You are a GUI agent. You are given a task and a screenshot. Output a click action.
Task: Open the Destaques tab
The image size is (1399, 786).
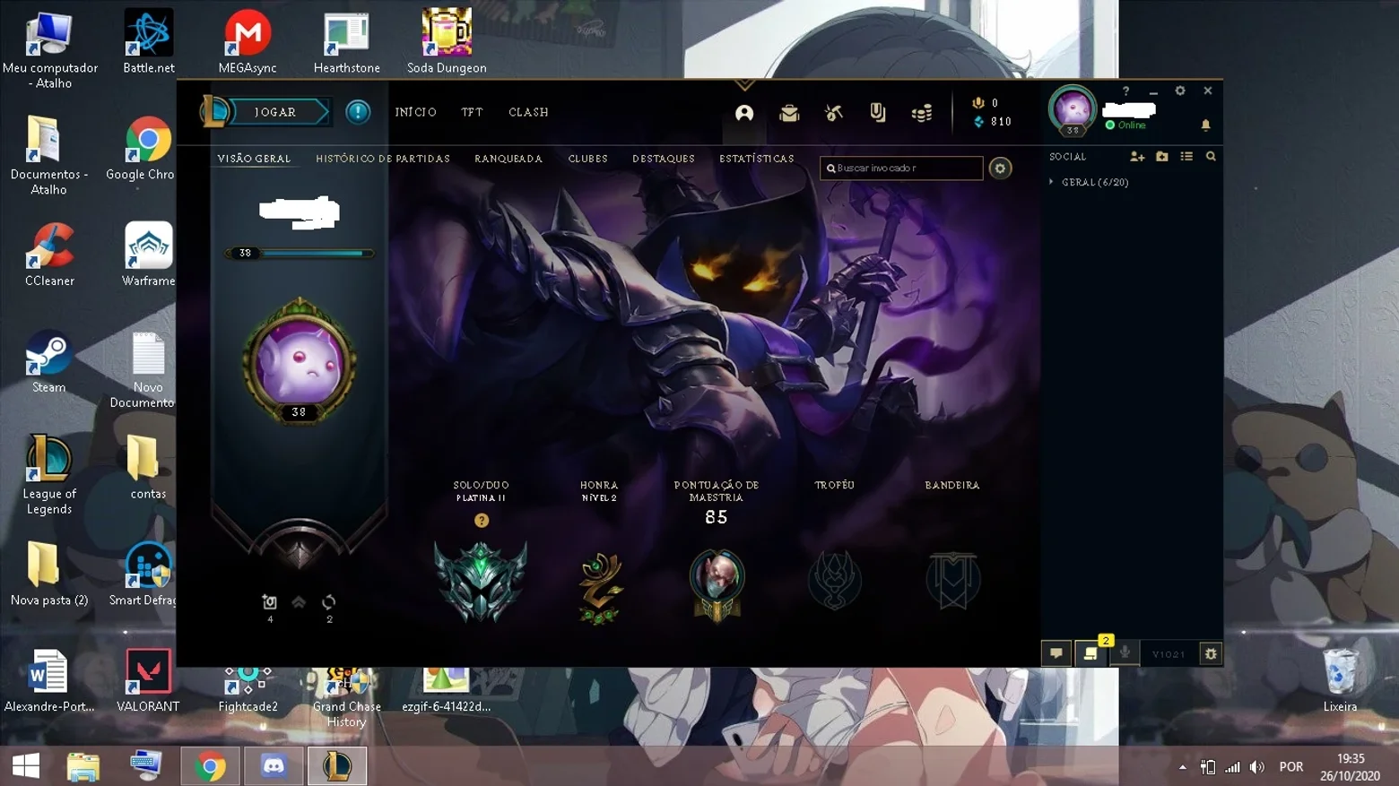click(x=664, y=159)
